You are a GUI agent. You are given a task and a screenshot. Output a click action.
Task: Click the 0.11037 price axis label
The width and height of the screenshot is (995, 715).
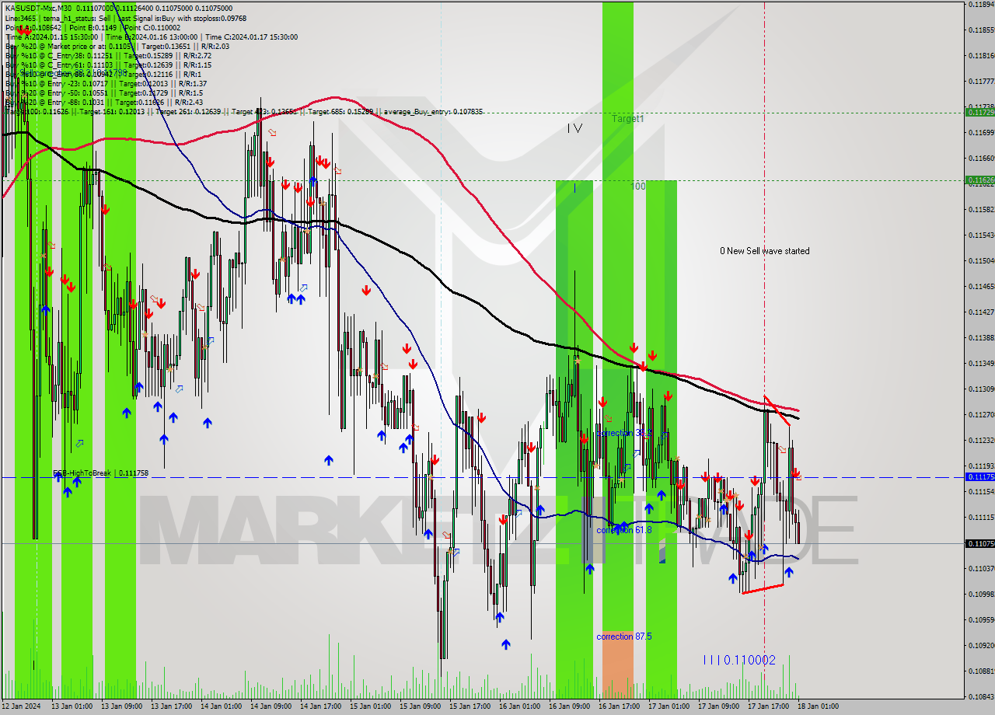point(981,568)
